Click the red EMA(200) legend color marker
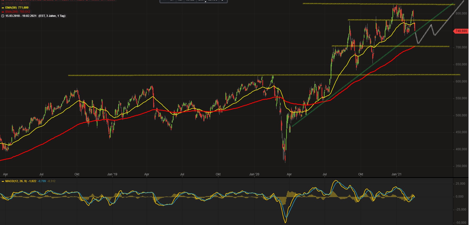Image resolution: width=469 pixels, height=225 pixels. [3, 12]
